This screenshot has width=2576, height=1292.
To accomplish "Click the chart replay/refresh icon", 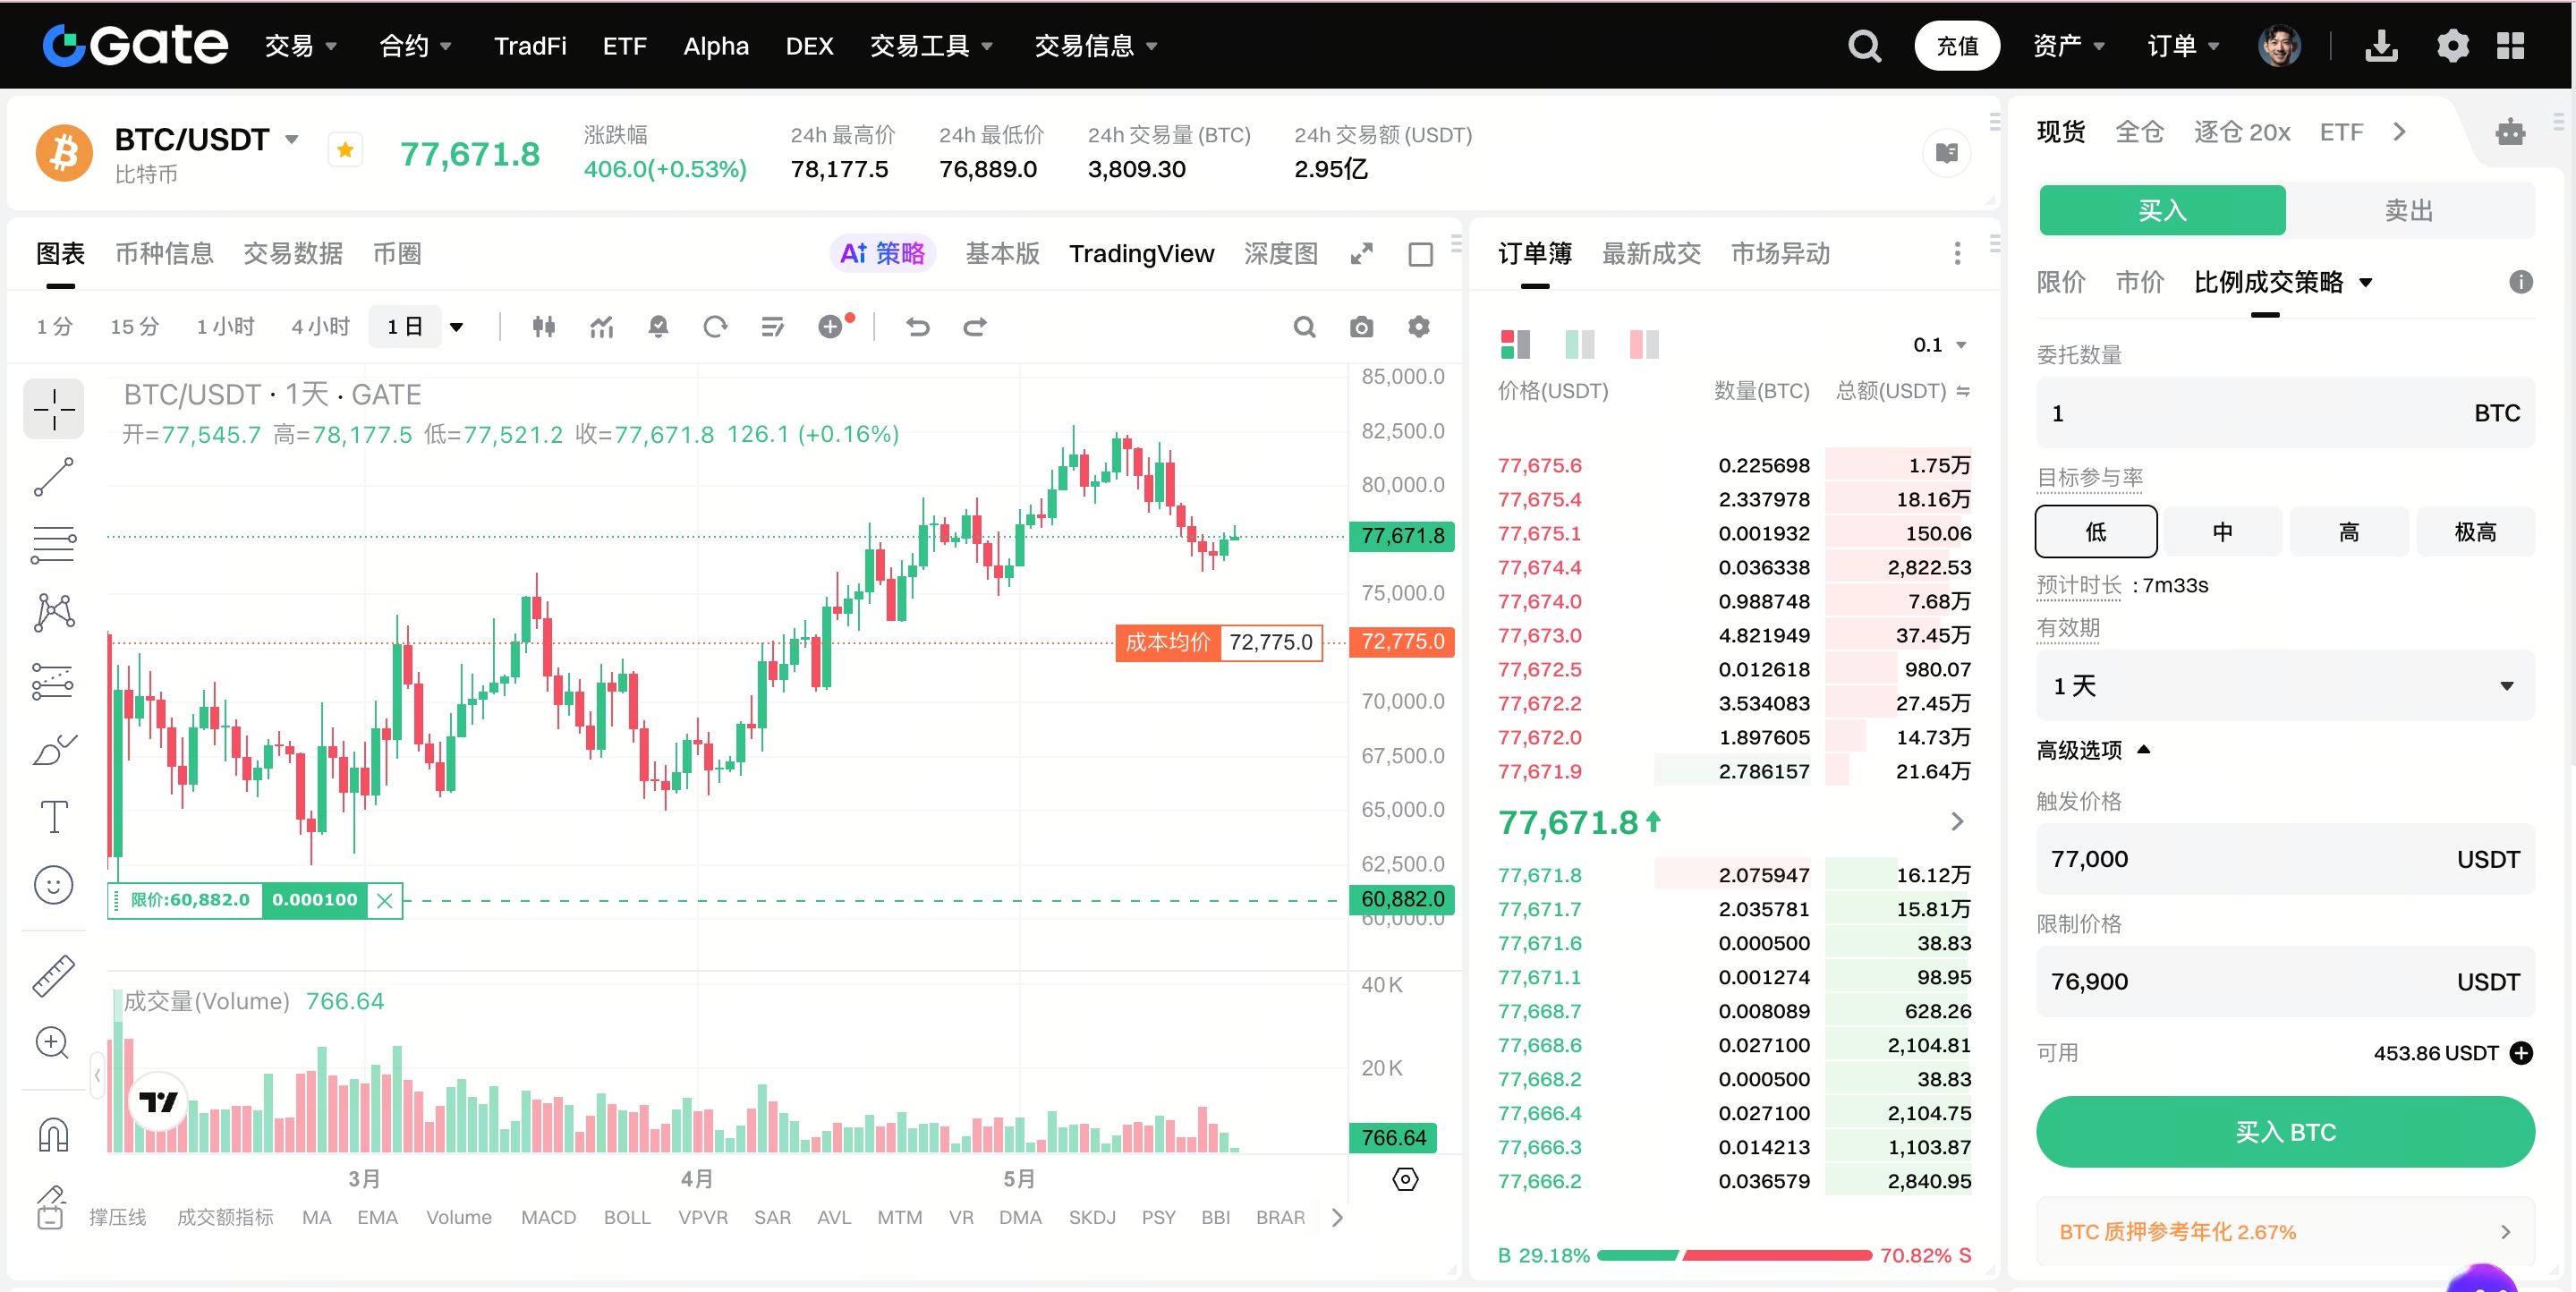I will coord(715,327).
